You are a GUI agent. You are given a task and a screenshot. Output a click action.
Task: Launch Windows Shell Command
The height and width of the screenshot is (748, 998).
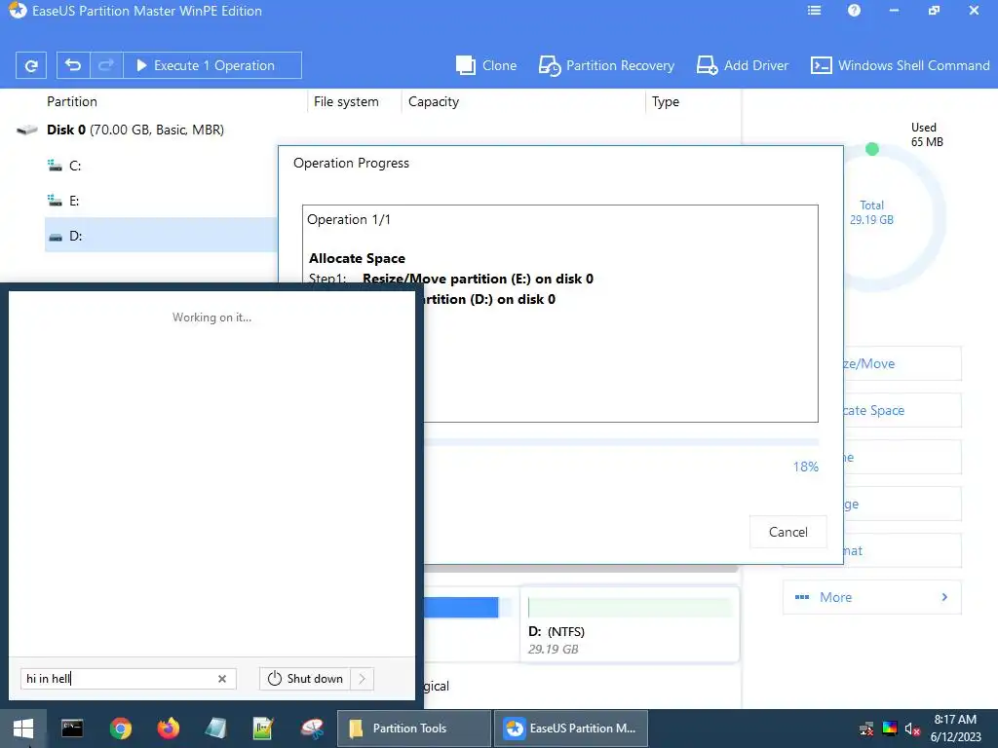900,65
